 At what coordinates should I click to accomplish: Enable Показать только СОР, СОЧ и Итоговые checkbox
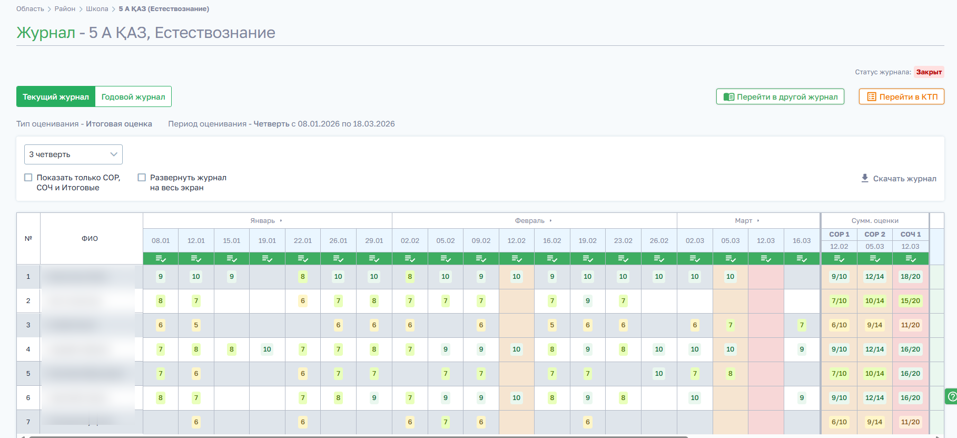click(28, 178)
